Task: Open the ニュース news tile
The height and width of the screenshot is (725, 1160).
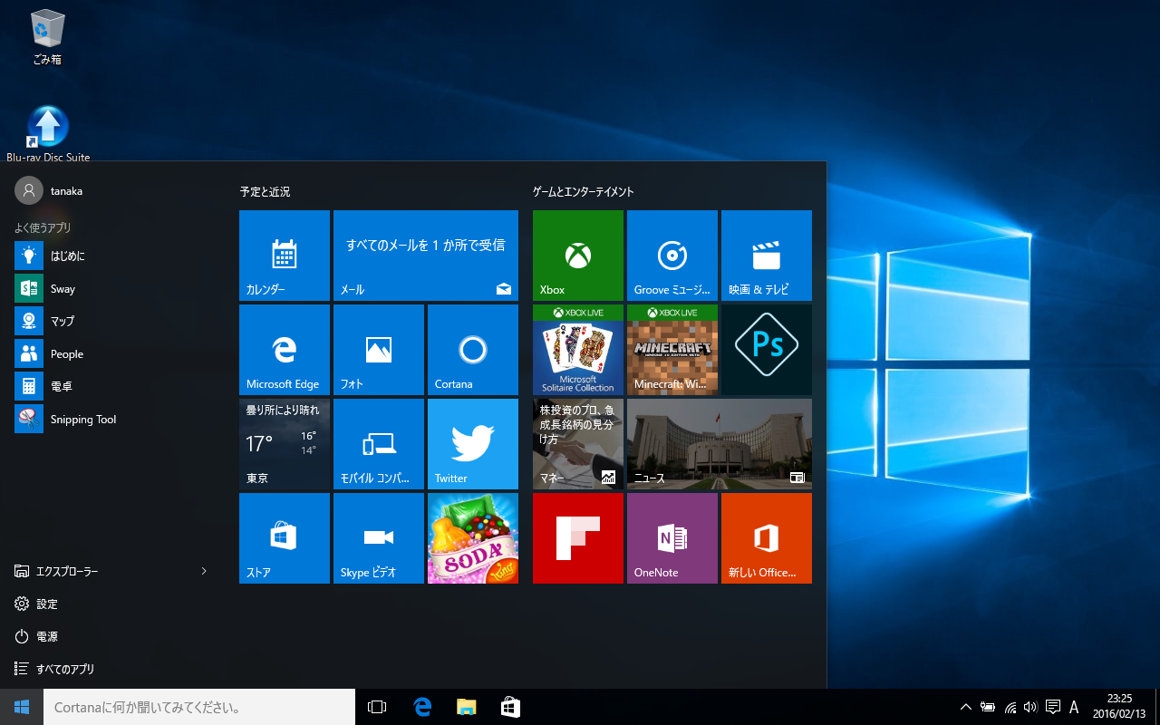Action: (720, 444)
